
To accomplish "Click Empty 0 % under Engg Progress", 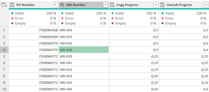I will point(134,23).
